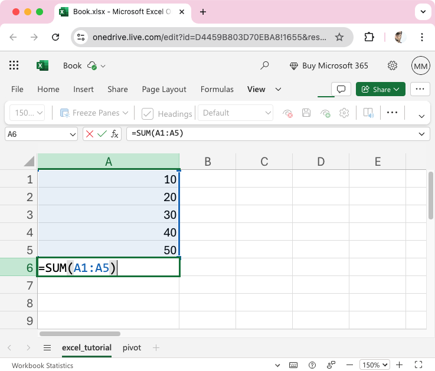The height and width of the screenshot is (371, 435).
Task: Click Buy Microsoft 365 link
Action: click(x=329, y=65)
